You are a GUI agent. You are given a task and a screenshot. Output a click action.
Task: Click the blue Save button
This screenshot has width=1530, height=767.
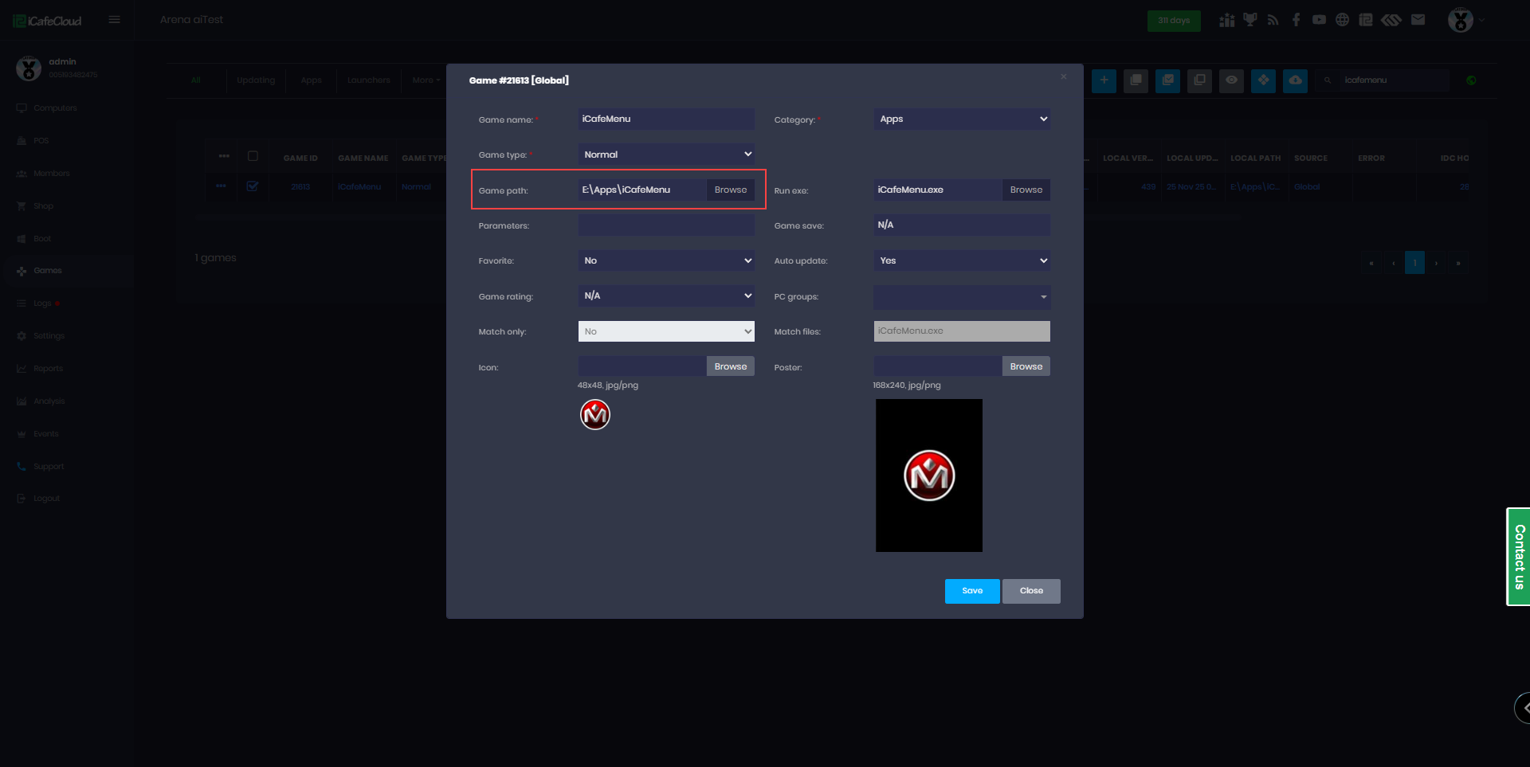click(x=972, y=591)
